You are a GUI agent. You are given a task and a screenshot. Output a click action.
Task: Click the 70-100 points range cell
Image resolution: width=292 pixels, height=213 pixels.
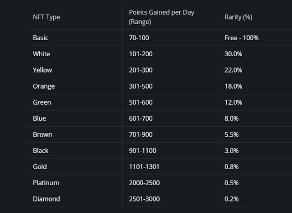(139, 38)
